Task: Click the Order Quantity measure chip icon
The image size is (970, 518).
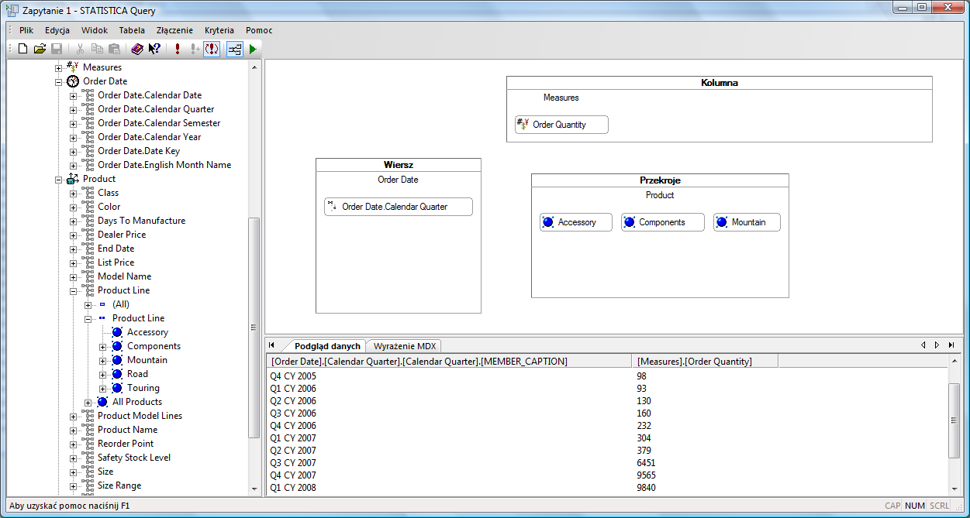Action: click(x=523, y=124)
